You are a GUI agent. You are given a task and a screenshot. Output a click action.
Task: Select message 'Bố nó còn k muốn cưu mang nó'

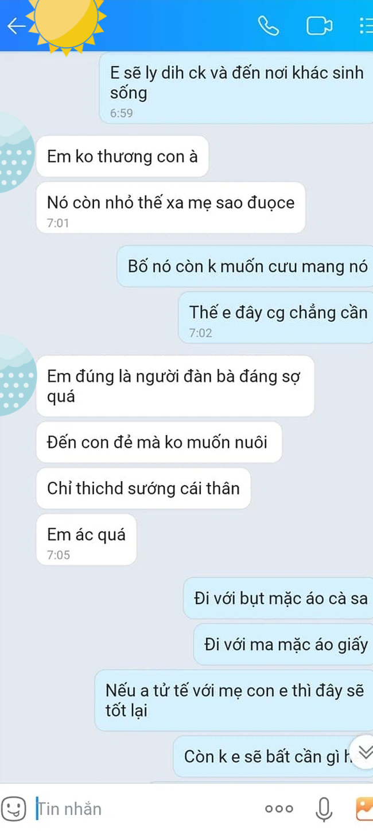coord(246,266)
